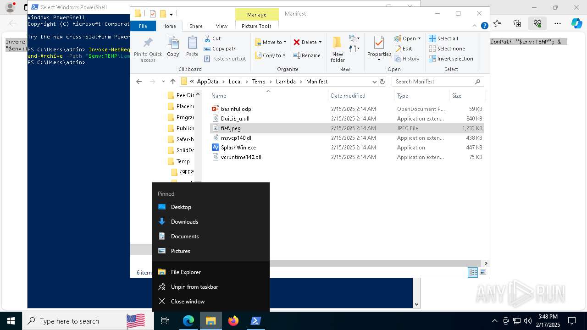Image resolution: width=587 pixels, height=330 pixels.
Task: Go up one folder level
Action: tap(172, 82)
